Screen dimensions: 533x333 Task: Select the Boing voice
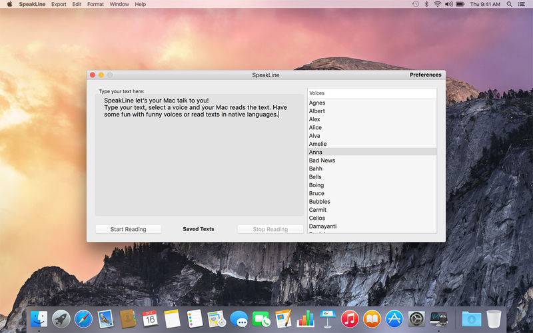[372, 185]
